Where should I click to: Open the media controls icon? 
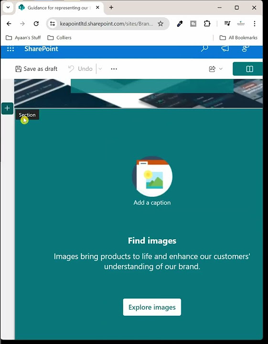227,23
